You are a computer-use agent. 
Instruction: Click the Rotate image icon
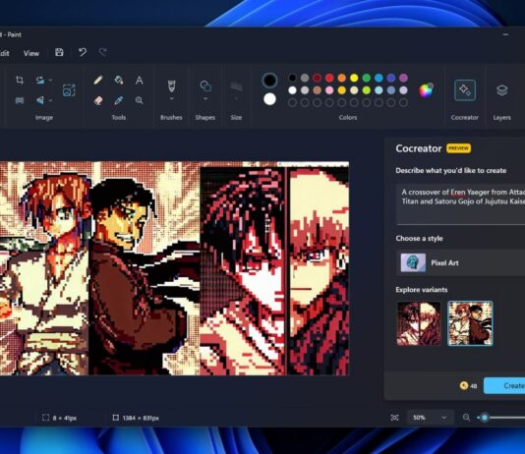click(x=40, y=80)
